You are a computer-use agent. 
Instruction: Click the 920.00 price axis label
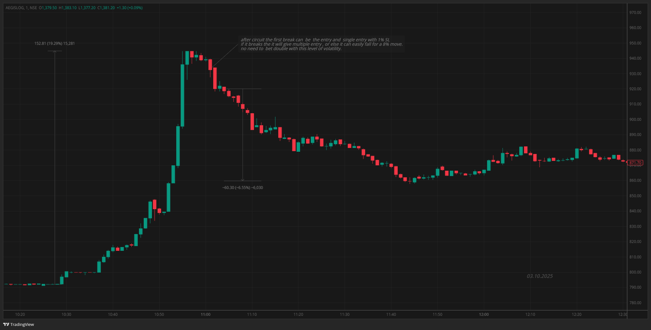click(635, 89)
